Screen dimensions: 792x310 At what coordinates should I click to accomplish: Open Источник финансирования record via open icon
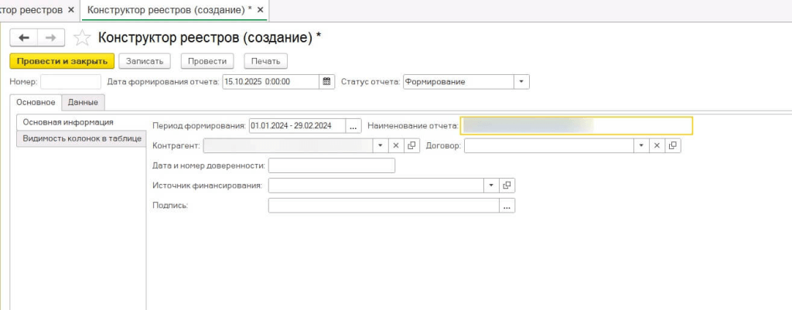507,186
